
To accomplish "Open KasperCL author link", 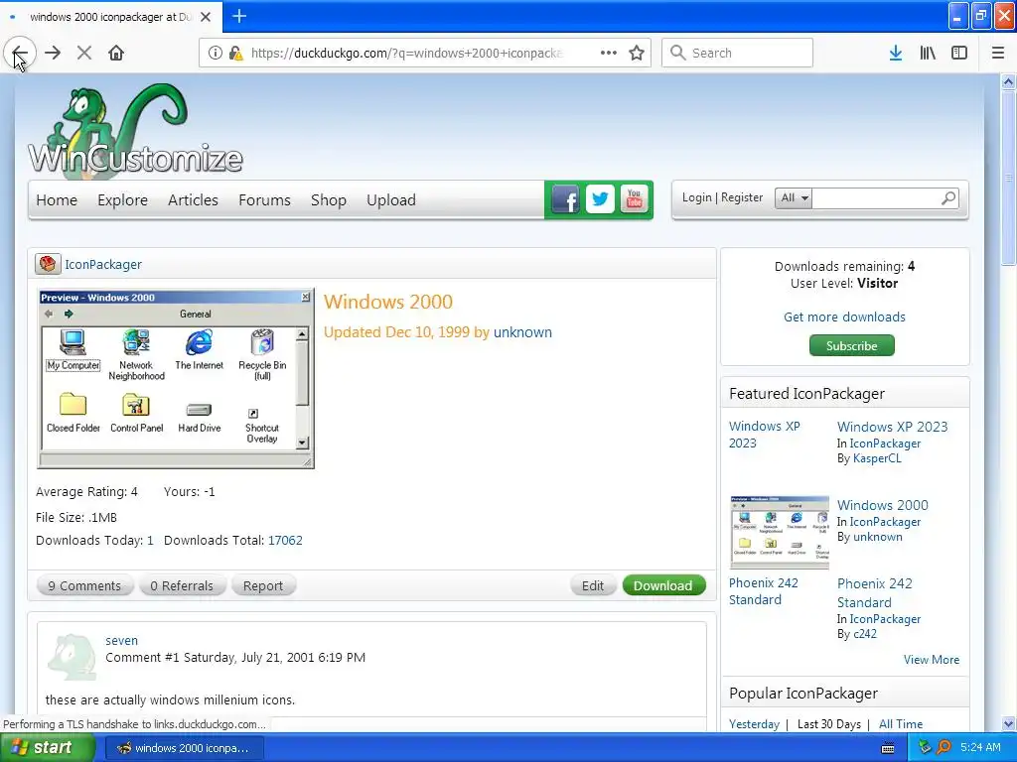I will (x=877, y=458).
